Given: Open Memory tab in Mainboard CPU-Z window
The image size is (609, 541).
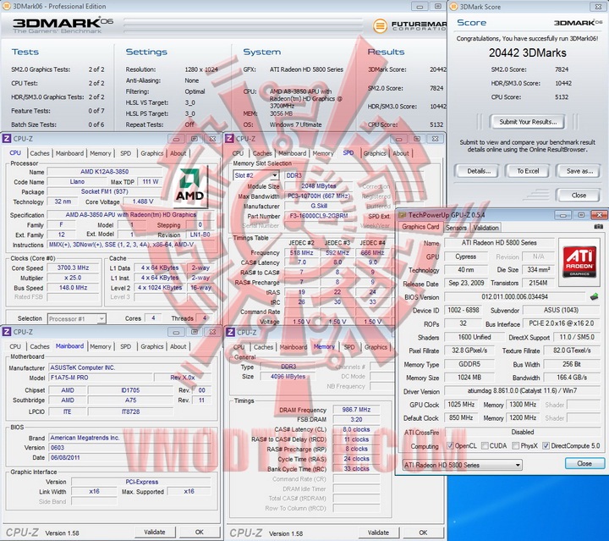Looking at the screenshot, I should coord(100,346).
